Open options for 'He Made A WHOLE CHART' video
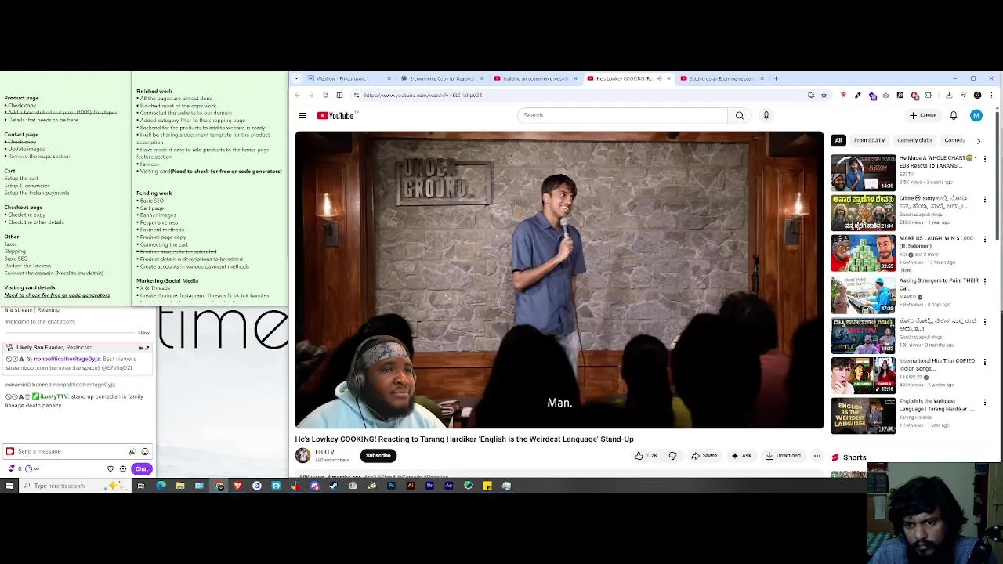Screen dimensions: 1003x564 pyautogui.click(x=985, y=159)
